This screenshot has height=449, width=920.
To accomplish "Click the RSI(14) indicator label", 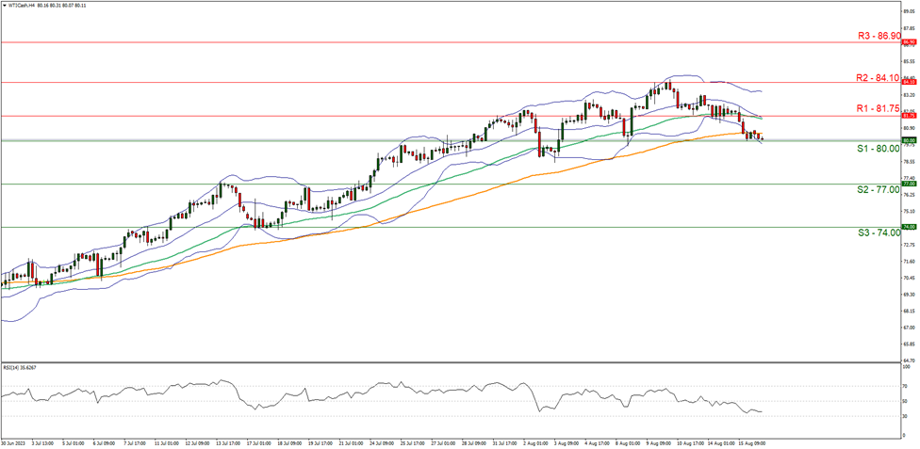I will pos(23,367).
